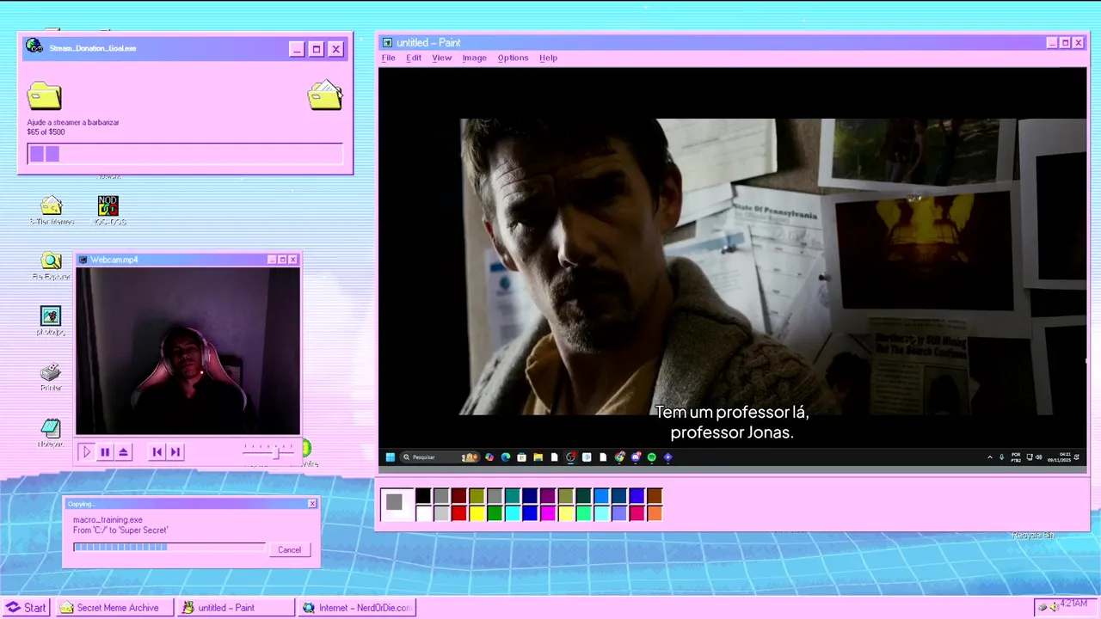This screenshot has height=619, width=1101.
Task: Click the closed folder icon in donation window
Action: coord(45,95)
